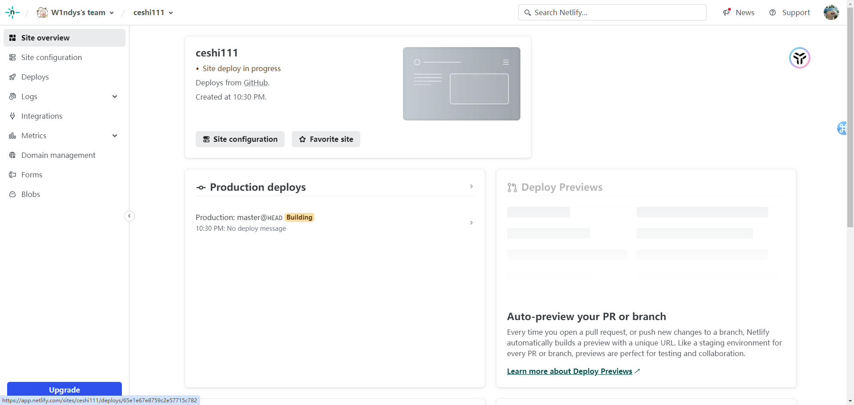Click the Netlify logo icon
This screenshot has width=854, height=405.
click(x=12, y=12)
